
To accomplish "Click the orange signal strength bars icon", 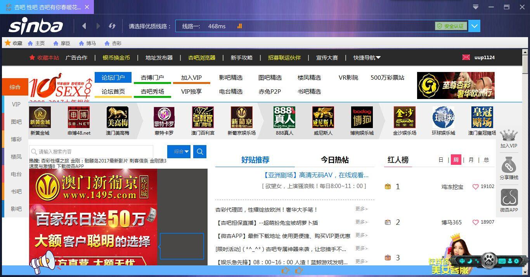I will (x=239, y=26).
